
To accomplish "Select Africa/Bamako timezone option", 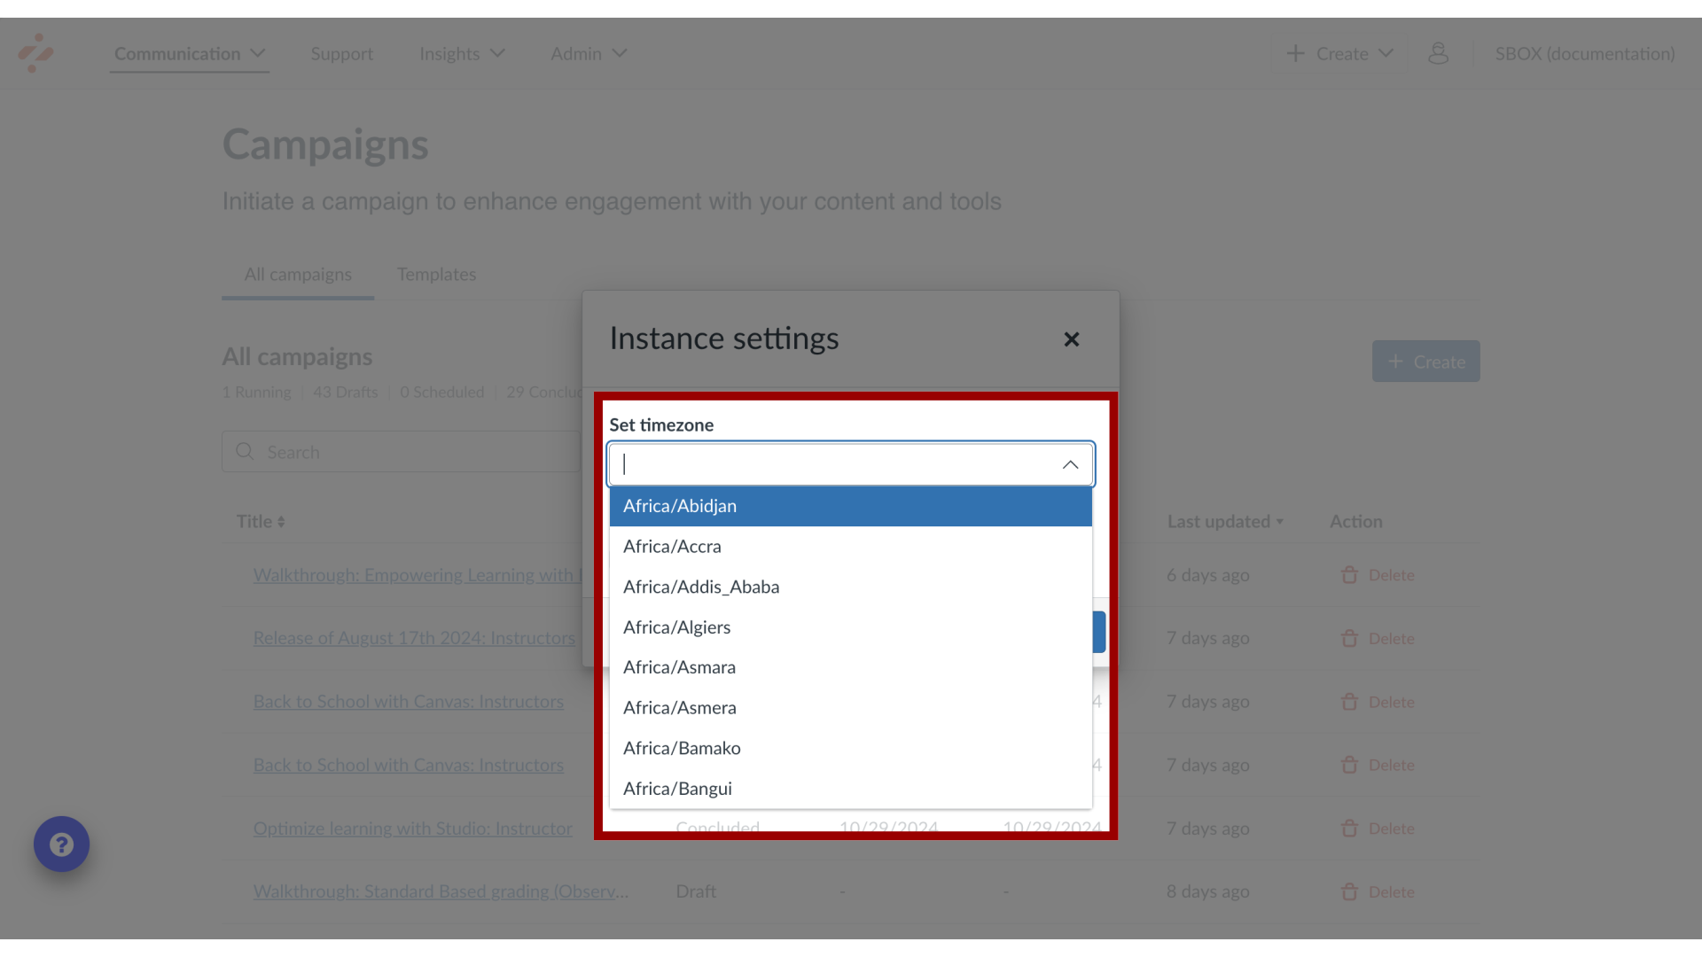I will click(851, 748).
